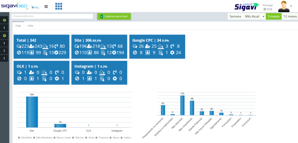298x143 pixels.
Task: Expand the bottom sidebar arrows item
Action: coord(4,58)
